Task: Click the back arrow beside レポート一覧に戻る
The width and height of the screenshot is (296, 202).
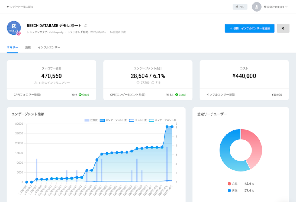Action: (x=8, y=7)
